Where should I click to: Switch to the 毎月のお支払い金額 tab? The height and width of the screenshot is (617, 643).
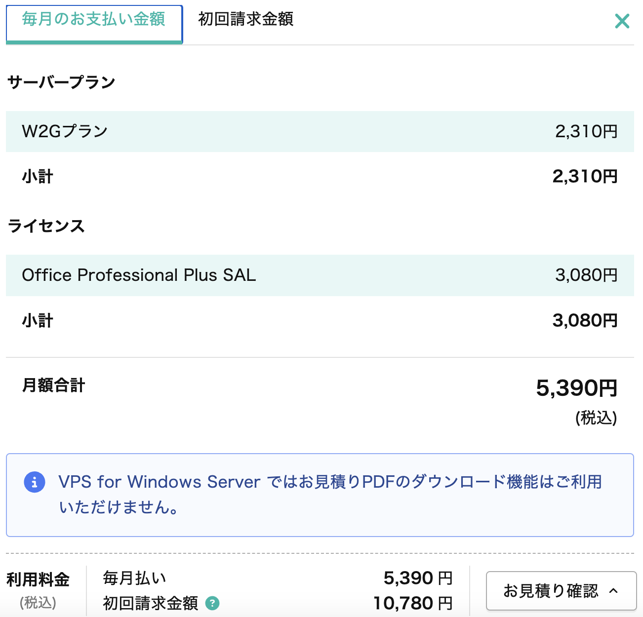[94, 20]
